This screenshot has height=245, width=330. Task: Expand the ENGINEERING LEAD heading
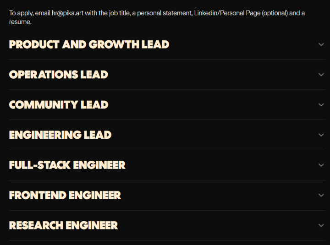coord(60,135)
